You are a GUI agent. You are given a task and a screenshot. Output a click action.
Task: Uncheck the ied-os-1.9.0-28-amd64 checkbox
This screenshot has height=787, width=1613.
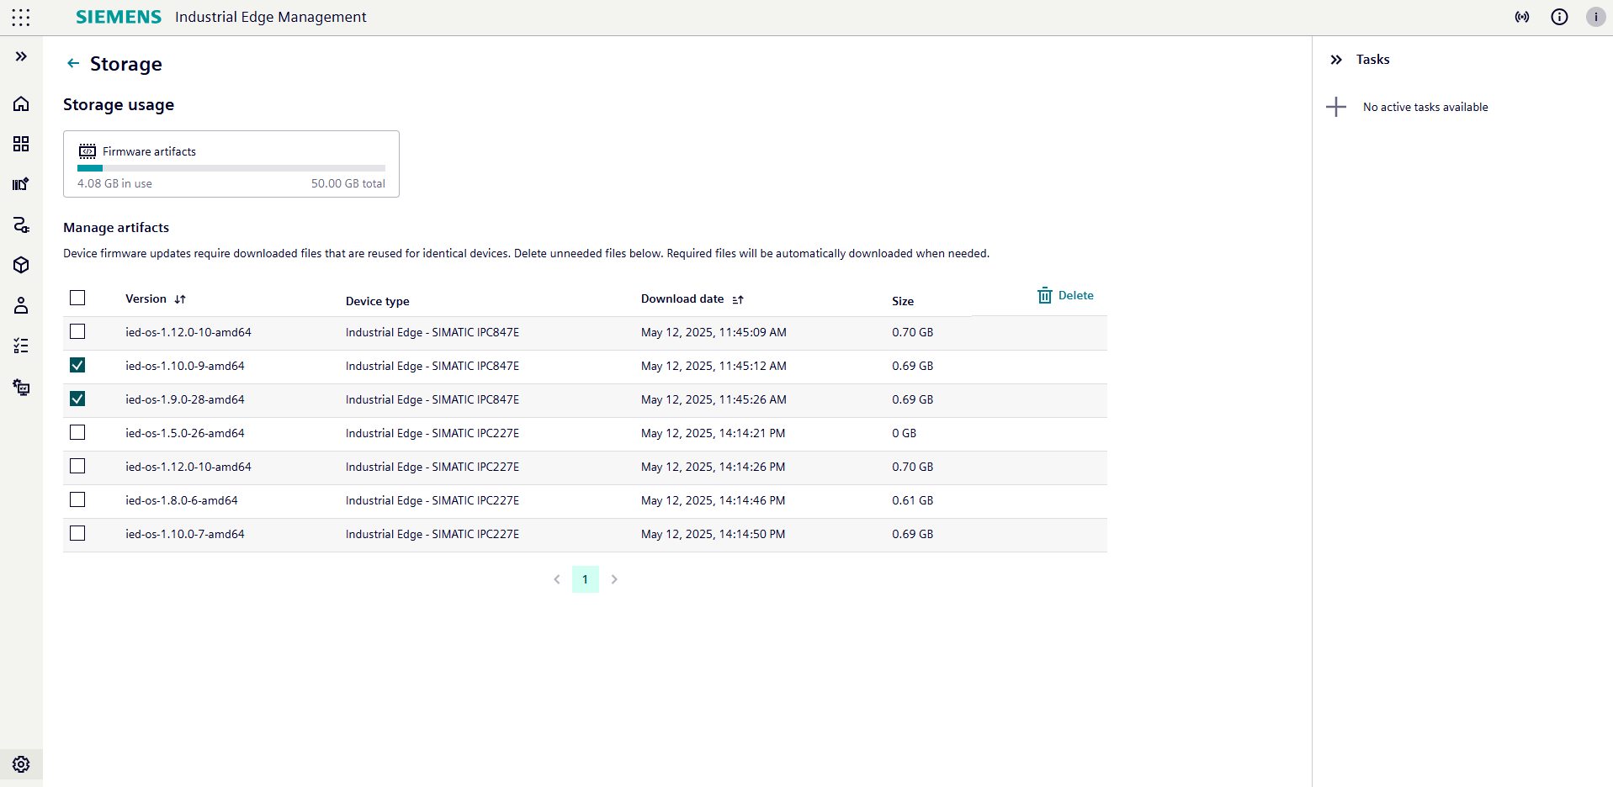[x=77, y=399]
